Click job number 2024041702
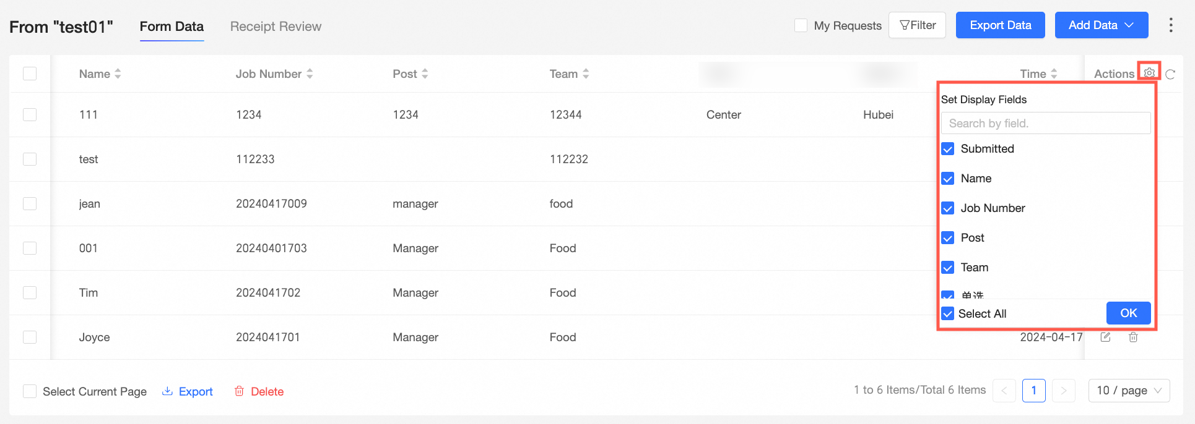The width and height of the screenshot is (1195, 424). [268, 292]
